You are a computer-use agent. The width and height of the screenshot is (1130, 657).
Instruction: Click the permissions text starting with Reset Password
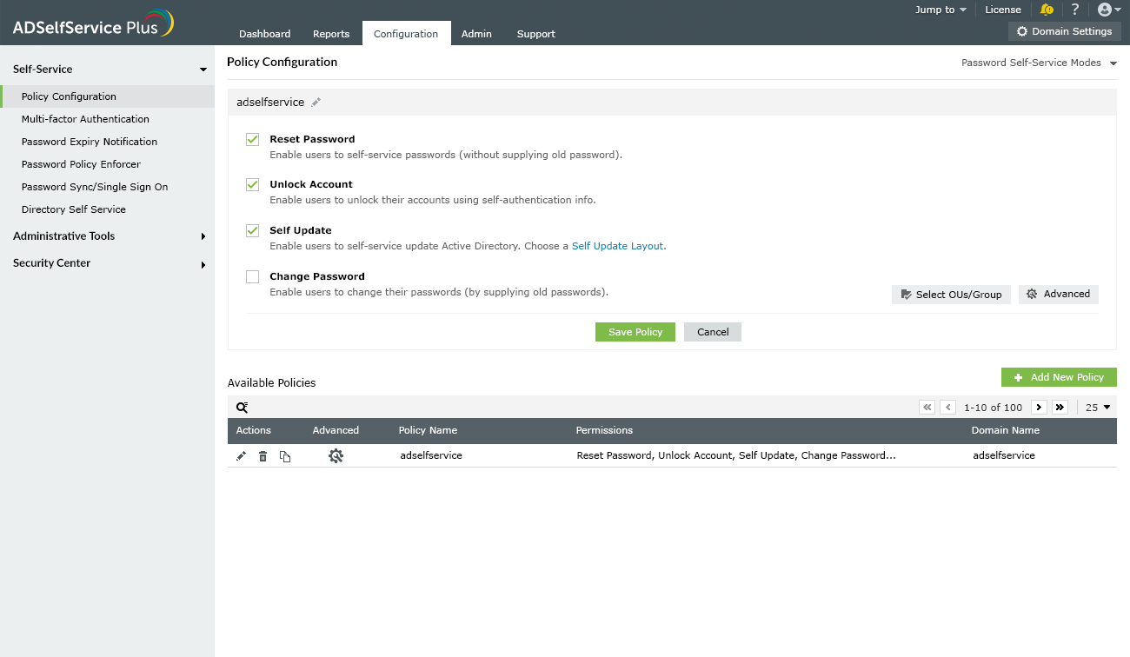[x=736, y=455]
